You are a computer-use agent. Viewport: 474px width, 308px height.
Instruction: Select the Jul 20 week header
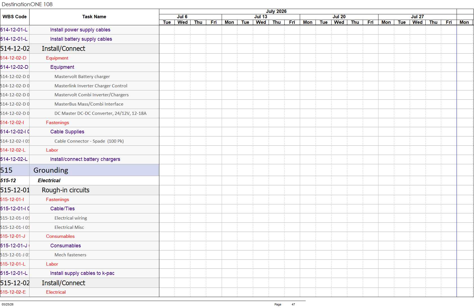point(339,17)
